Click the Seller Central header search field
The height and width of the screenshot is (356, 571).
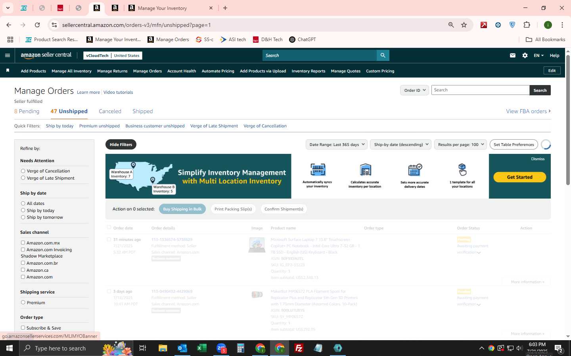[320, 55]
